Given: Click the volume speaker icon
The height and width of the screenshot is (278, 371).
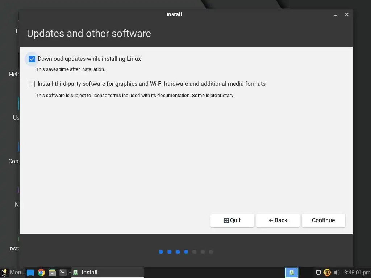Looking at the screenshot, I should (x=337, y=273).
